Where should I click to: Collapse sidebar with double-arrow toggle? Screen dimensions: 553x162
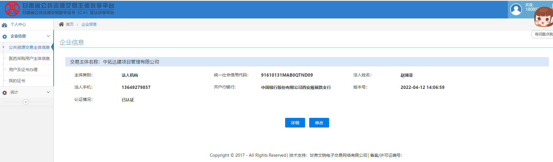(x=26, y=102)
